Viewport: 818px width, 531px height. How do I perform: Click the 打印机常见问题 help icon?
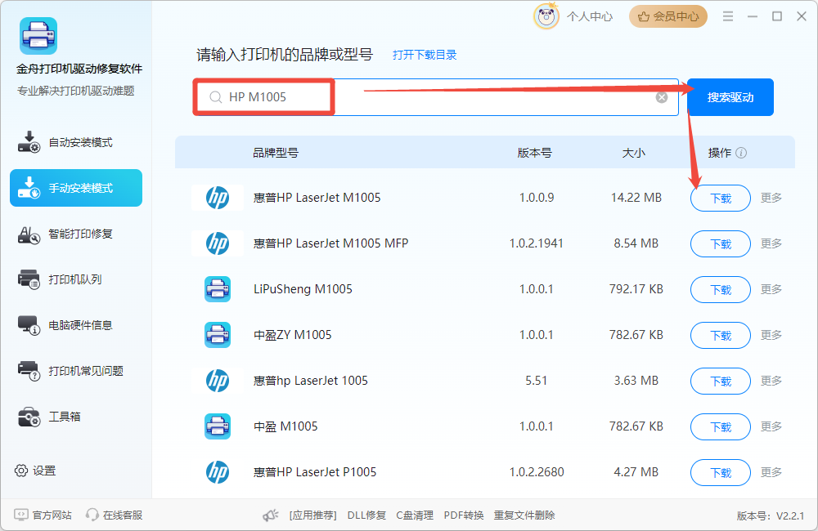[29, 371]
